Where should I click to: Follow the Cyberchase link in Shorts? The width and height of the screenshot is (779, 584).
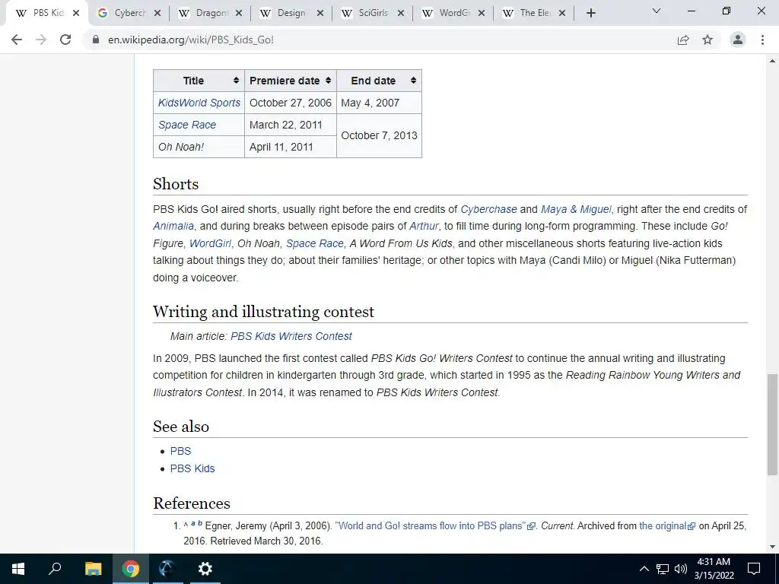pos(488,210)
